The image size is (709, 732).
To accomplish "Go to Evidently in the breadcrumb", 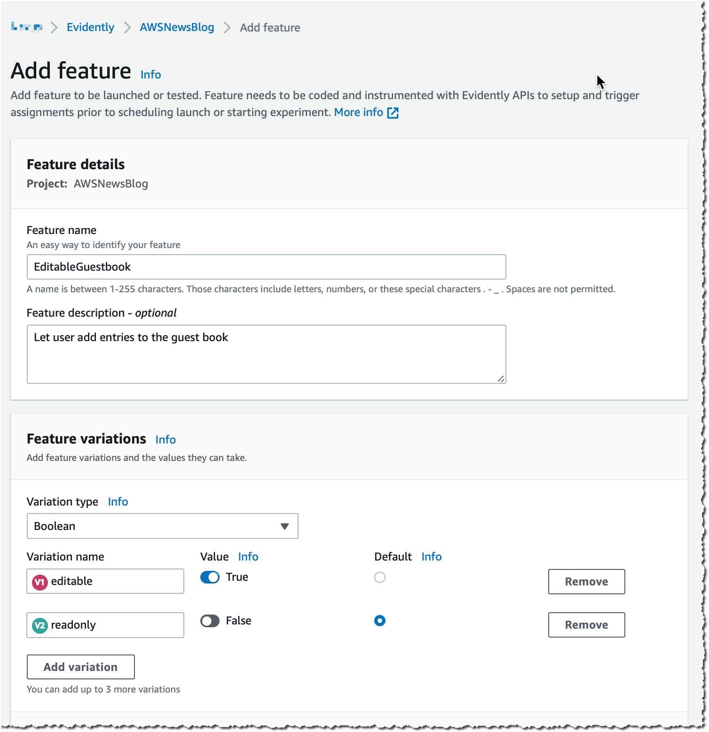I will 90,27.
